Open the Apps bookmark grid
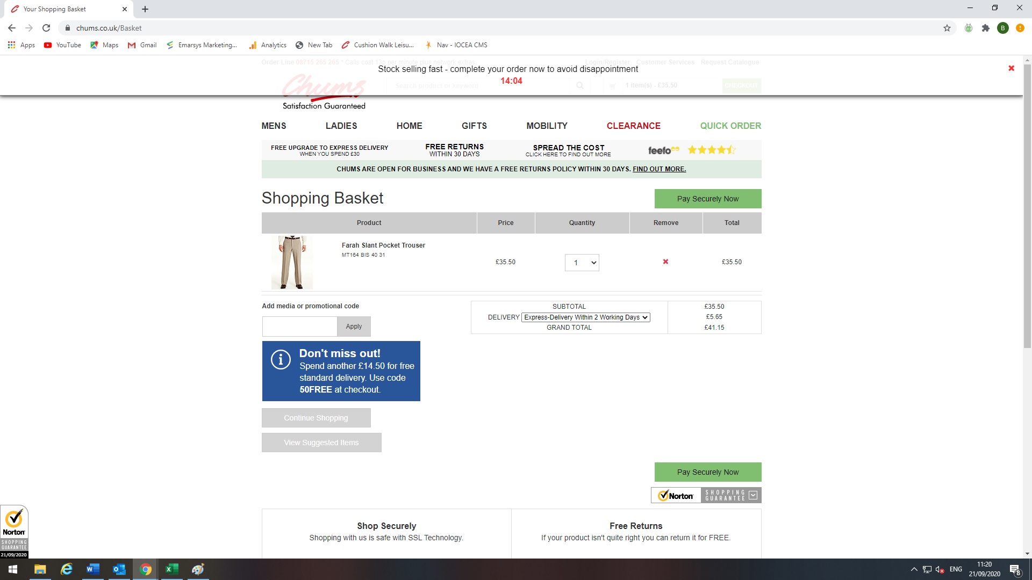 (21, 45)
